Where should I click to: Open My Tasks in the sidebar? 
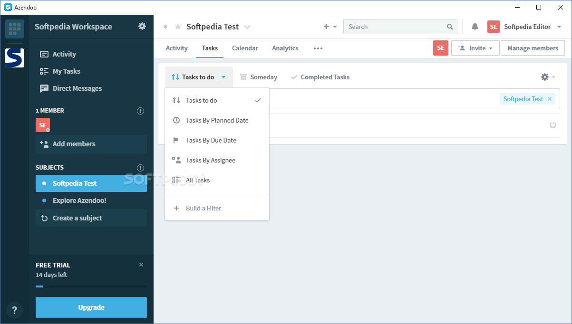point(60,71)
